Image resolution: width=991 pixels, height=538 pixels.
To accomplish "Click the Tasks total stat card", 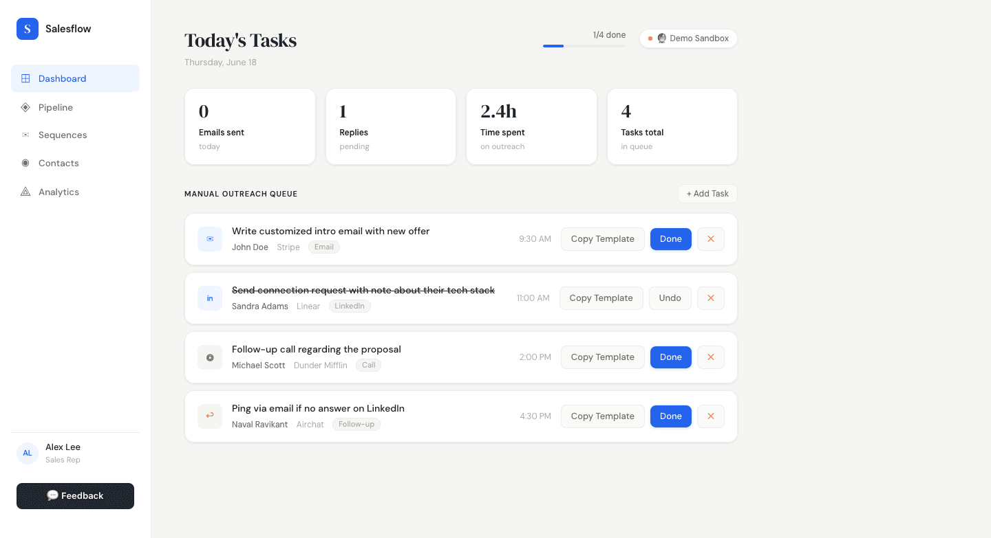I will pyautogui.click(x=672, y=126).
